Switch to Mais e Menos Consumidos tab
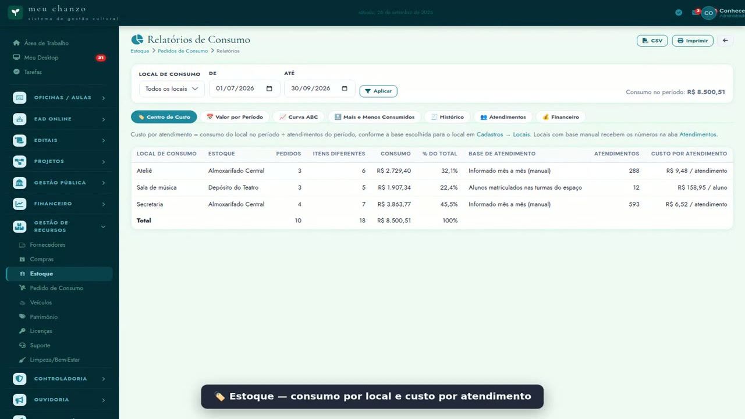Image resolution: width=745 pixels, height=419 pixels. 374,117
